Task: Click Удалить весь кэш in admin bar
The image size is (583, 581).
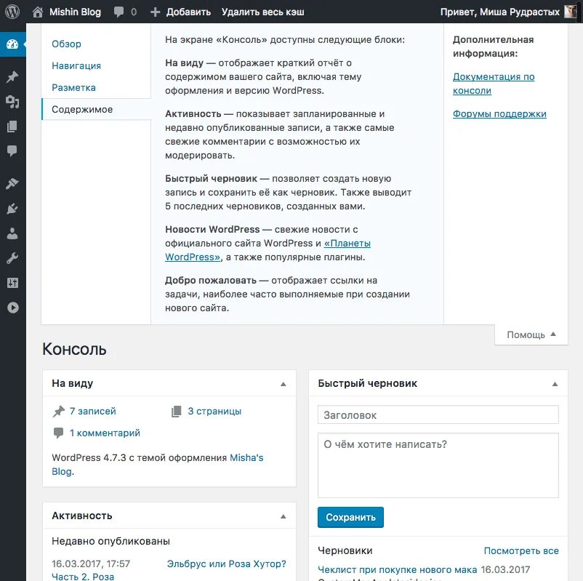Action: click(263, 12)
